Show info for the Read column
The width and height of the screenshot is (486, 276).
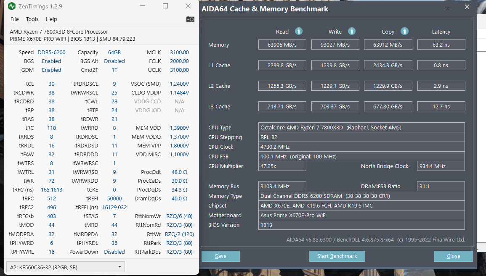[298, 31]
